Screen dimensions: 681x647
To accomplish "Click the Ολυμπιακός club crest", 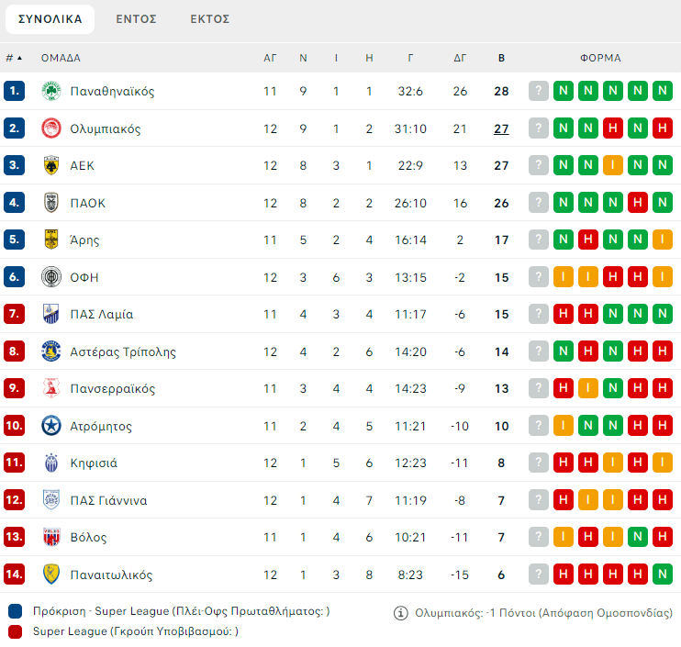I will coord(51,128).
